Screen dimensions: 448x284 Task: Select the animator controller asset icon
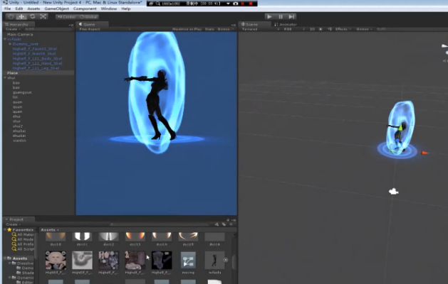(x=188, y=261)
